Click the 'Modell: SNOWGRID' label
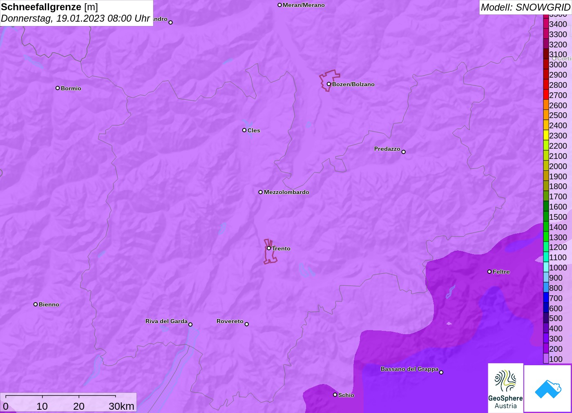This screenshot has width=572, height=413. click(x=525, y=7)
